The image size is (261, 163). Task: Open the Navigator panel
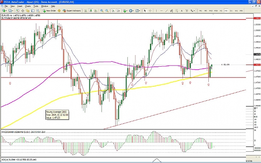pos(28,11)
